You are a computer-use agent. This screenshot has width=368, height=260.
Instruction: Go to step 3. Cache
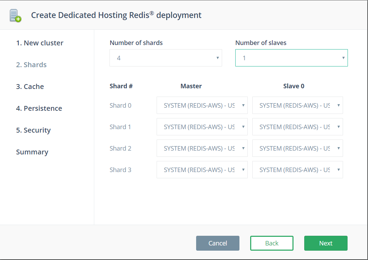pyautogui.click(x=30, y=87)
